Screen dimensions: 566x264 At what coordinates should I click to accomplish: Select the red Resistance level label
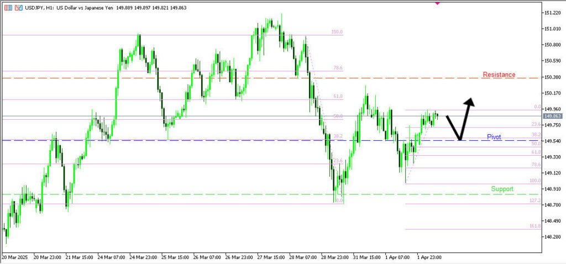point(499,75)
